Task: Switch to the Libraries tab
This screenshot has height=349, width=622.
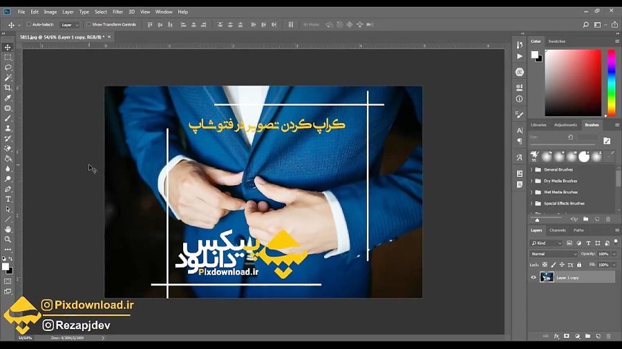Action: click(x=538, y=125)
